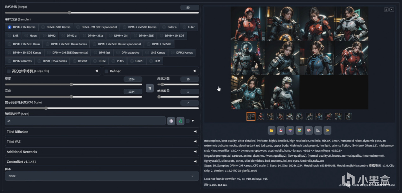
Task: Adjust the batch size slider
Action: (178, 97)
